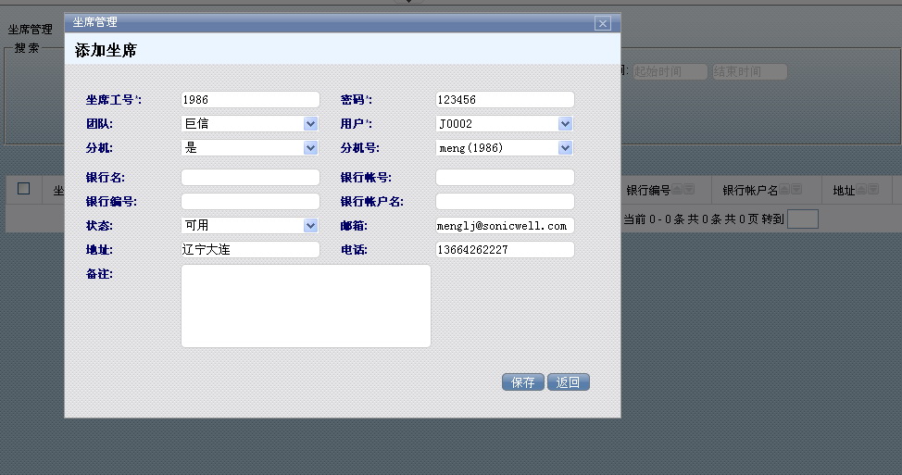The width and height of the screenshot is (902, 475).
Task: Sort 银行编号 column in ascending order
Action: pos(678,190)
